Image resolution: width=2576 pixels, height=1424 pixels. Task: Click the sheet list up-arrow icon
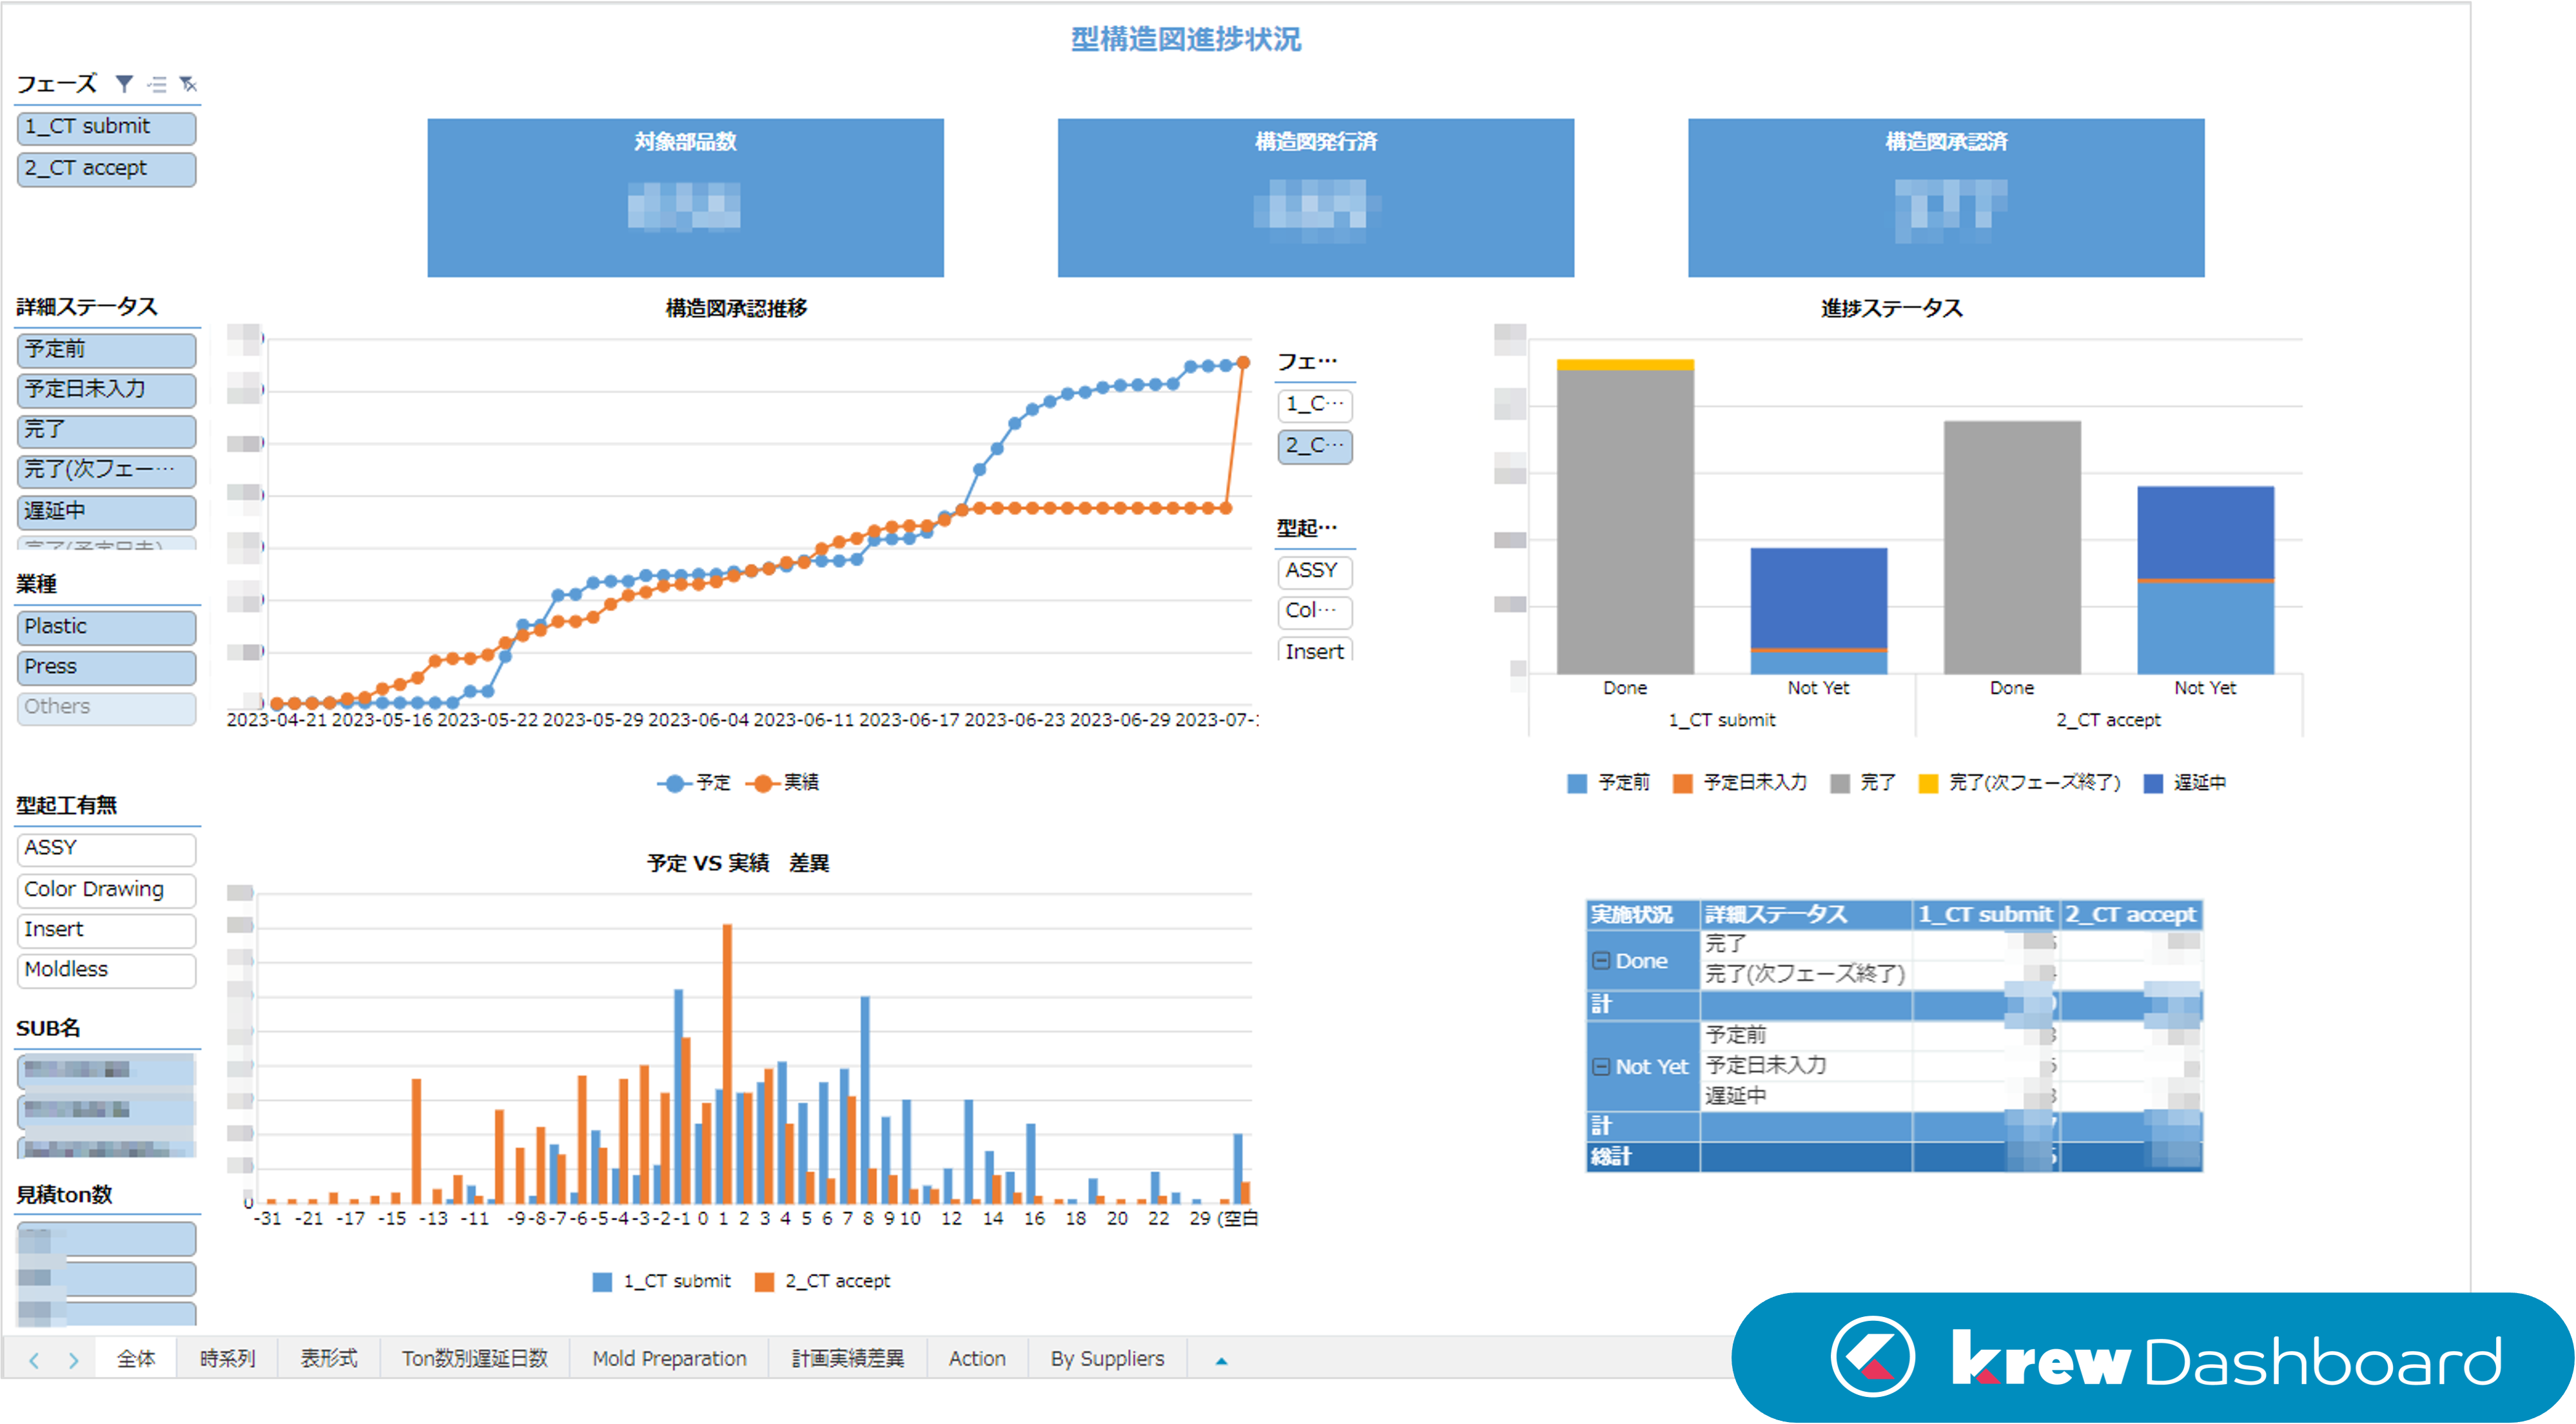pyautogui.click(x=1221, y=1360)
